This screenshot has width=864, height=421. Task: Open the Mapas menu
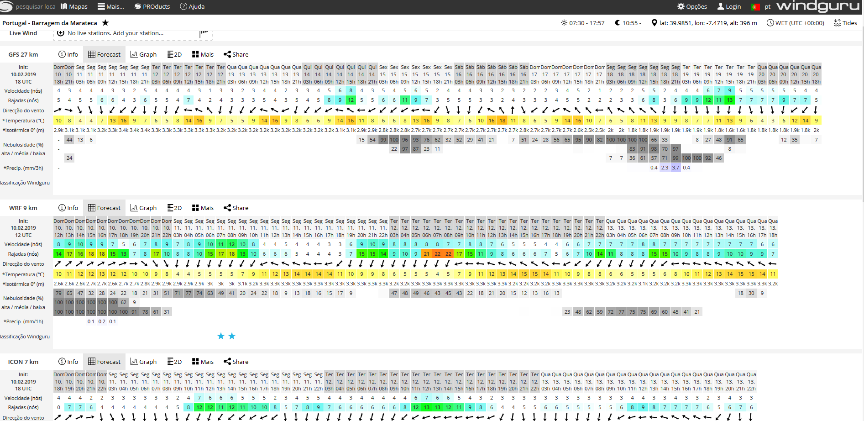[x=73, y=6]
